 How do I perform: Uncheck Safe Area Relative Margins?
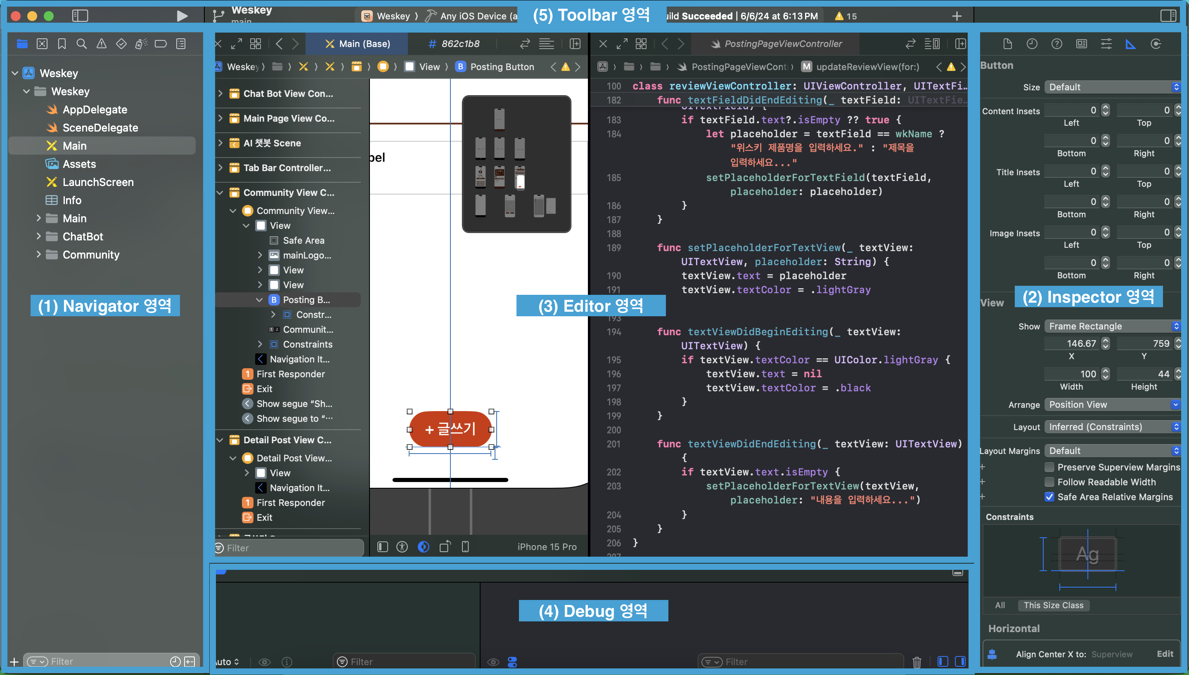(x=1049, y=497)
